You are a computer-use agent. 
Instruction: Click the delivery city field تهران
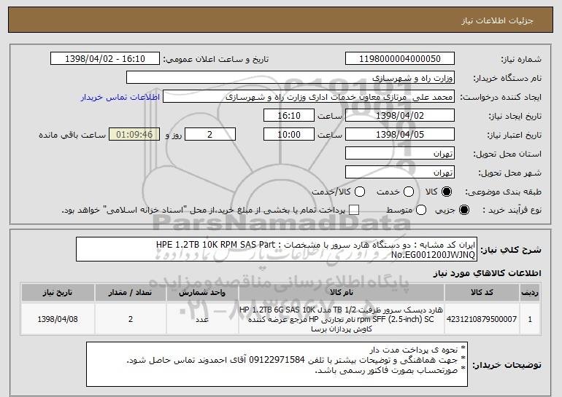coord(400,173)
